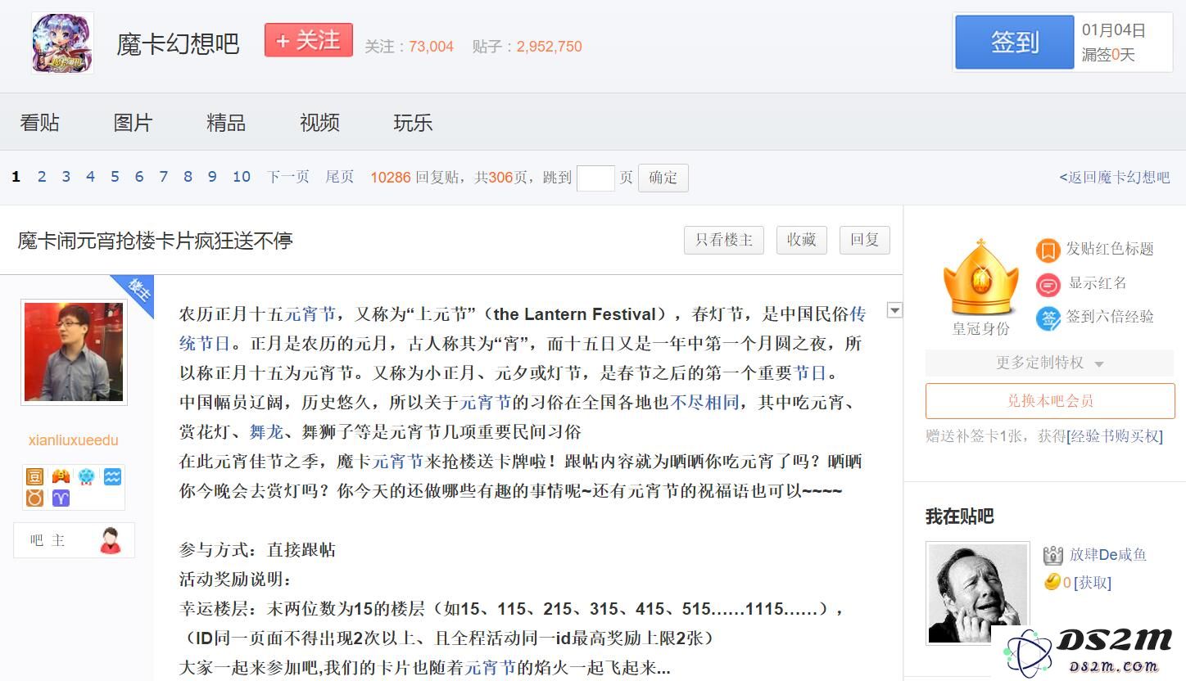
Task: Focus the jump-to-page input field
Action: 595,178
